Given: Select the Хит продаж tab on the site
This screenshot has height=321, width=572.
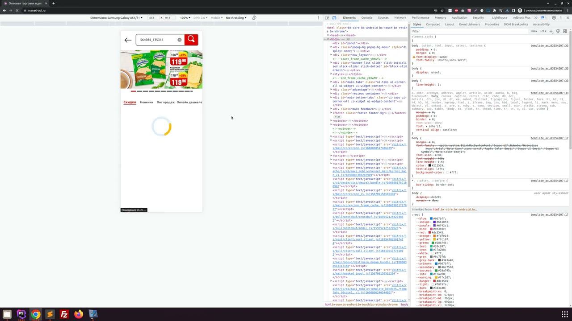Looking at the screenshot, I should pyautogui.click(x=166, y=102).
